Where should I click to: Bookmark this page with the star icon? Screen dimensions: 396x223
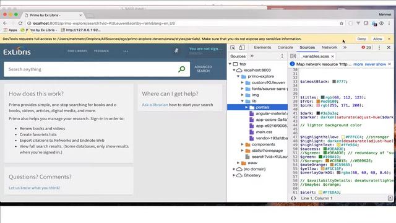tap(342, 24)
